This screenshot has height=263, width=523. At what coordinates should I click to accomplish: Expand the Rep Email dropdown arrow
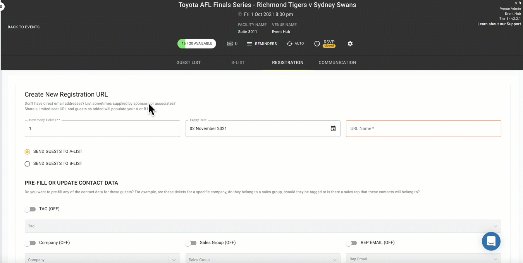495,259
